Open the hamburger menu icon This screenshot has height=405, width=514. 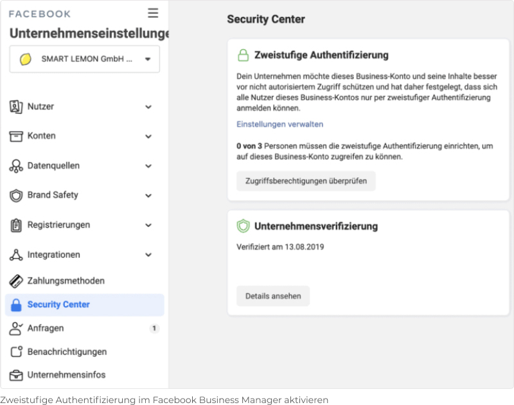[153, 13]
